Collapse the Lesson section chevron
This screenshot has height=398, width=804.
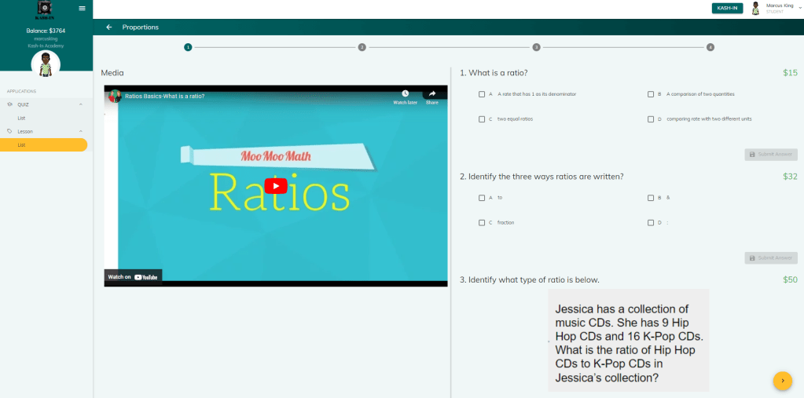[80, 131]
